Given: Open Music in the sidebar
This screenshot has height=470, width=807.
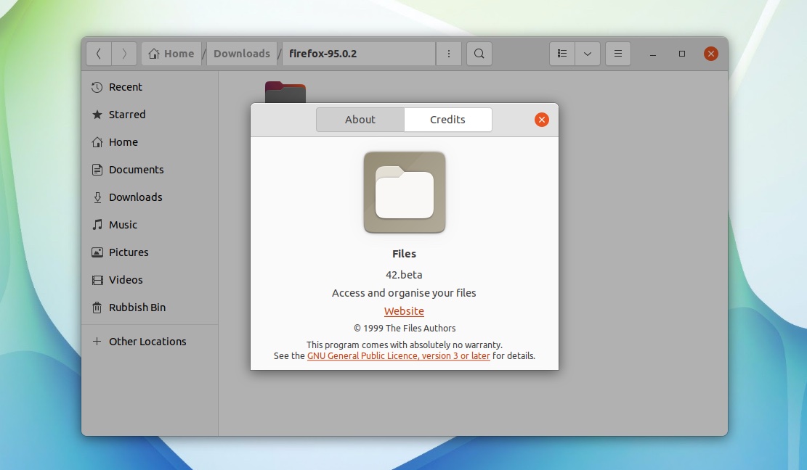Looking at the screenshot, I should click(150, 225).
